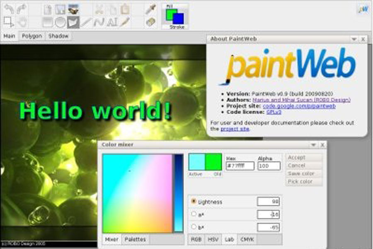Click the Insert image icon

pos(73,10)
